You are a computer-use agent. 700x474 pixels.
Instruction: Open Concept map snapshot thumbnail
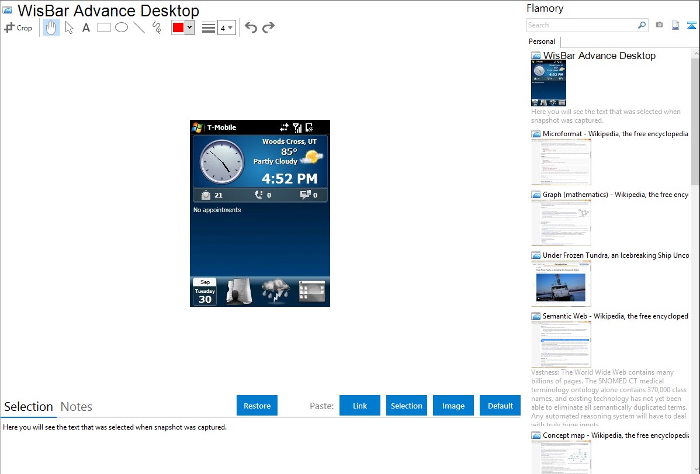[561, 458]
